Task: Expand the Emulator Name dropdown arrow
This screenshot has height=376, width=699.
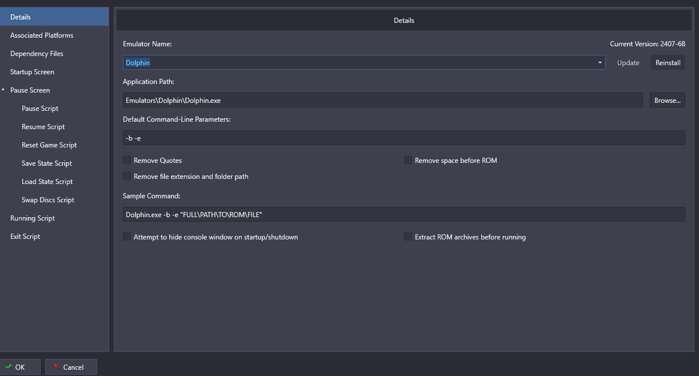Action: pos(600,63)
